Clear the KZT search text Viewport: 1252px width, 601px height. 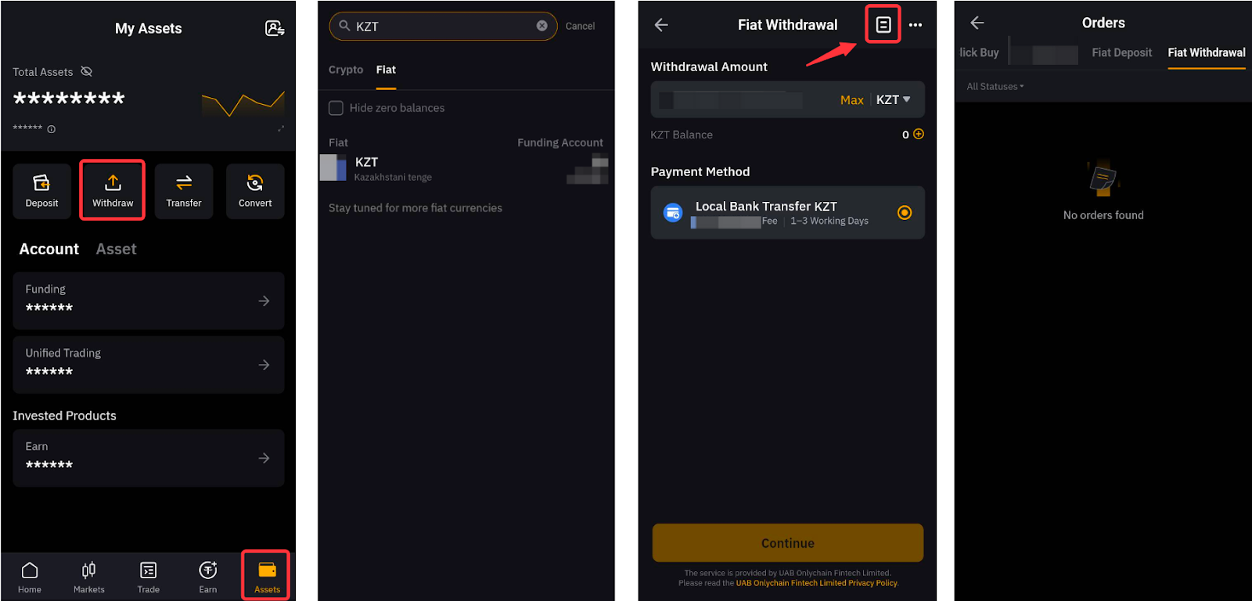[541, 26]
